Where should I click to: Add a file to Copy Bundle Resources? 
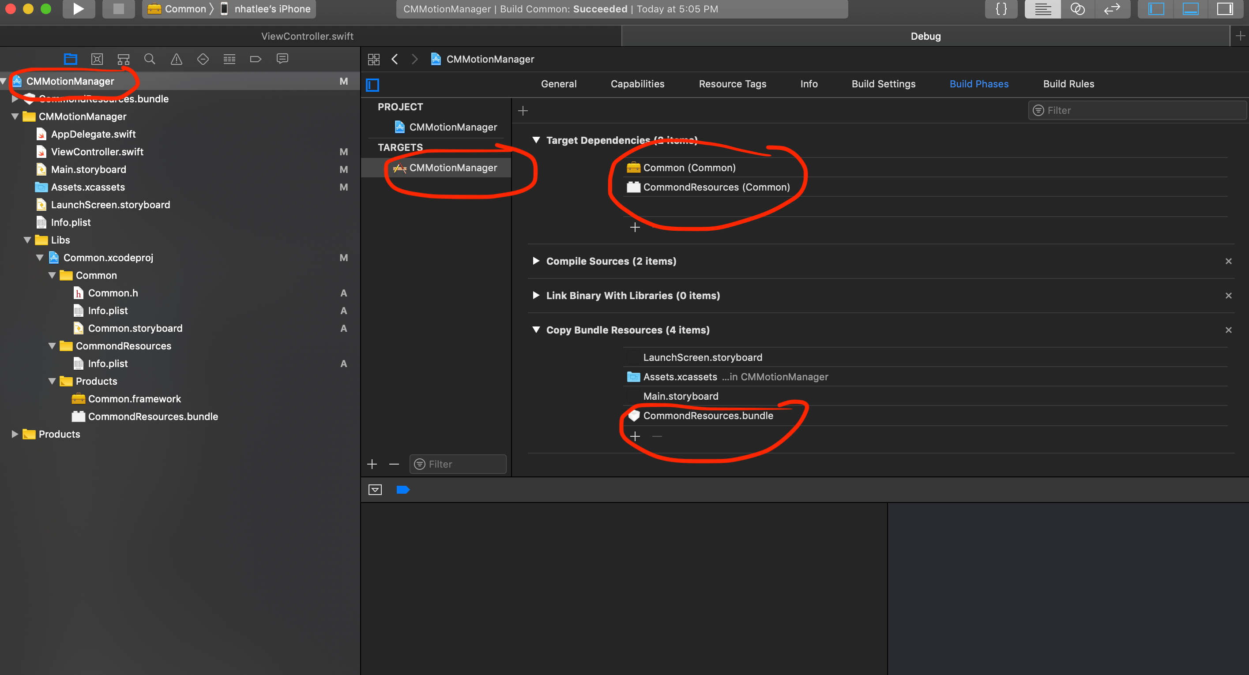(x=635, y=436)
